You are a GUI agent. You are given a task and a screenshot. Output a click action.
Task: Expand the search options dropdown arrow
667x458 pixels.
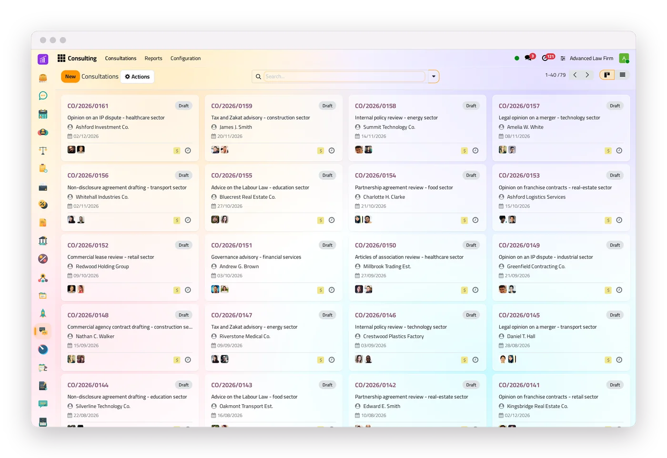(x=434, y=77)
